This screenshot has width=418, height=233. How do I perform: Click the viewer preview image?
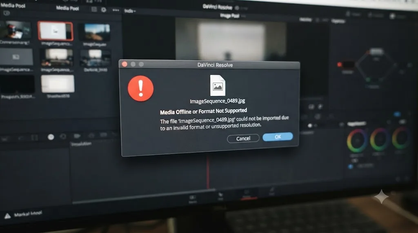click(231, 40)
